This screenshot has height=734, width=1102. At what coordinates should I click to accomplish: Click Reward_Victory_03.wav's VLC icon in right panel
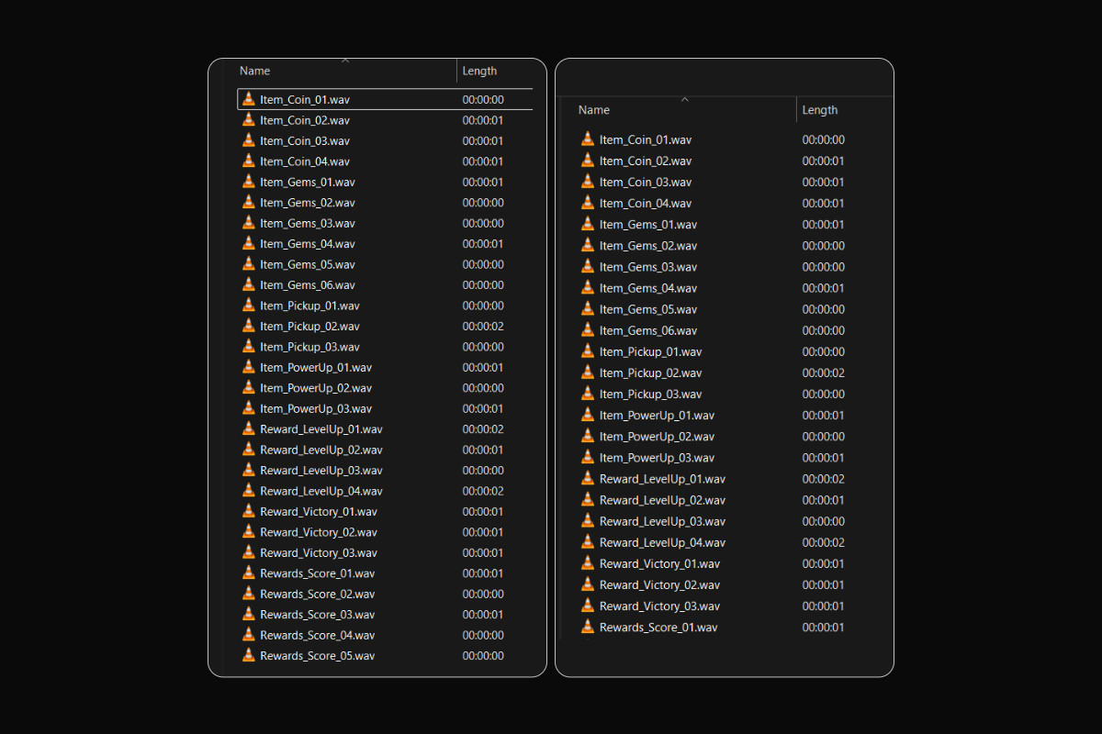coord(588,606)
